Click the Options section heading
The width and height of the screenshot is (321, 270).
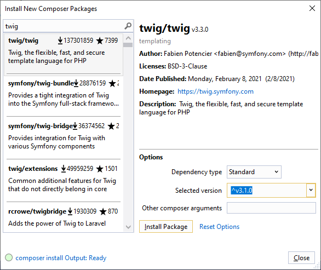coord(151,157)
